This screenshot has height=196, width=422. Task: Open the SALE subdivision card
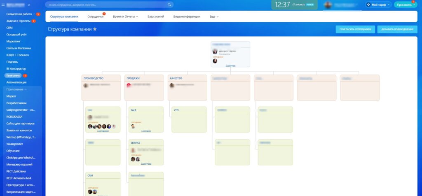146,119
